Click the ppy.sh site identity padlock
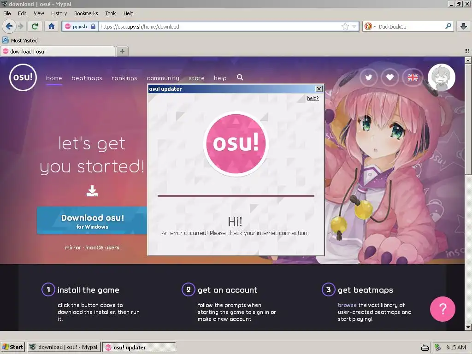The height and width of the screenshot is (354, 472). coord(93,26)
